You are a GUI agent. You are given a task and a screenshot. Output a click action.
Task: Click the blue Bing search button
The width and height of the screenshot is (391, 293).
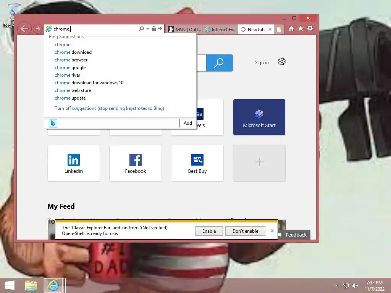[x=220, y=63]
